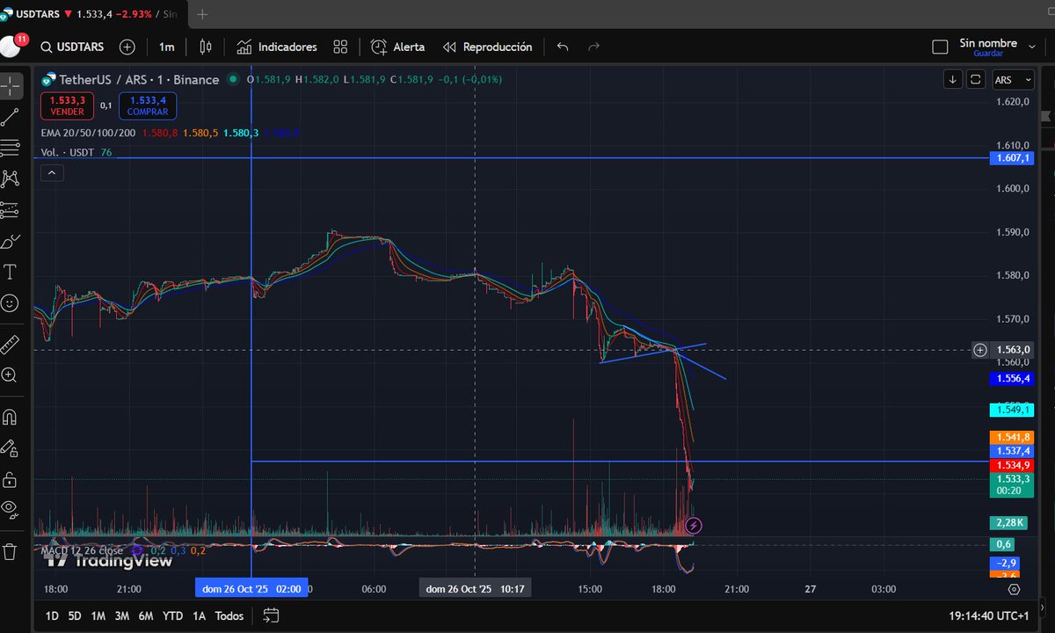Open the XABCD patterns tool
The height and width of the screenshot is (633, 1055).
pos(11,178)
